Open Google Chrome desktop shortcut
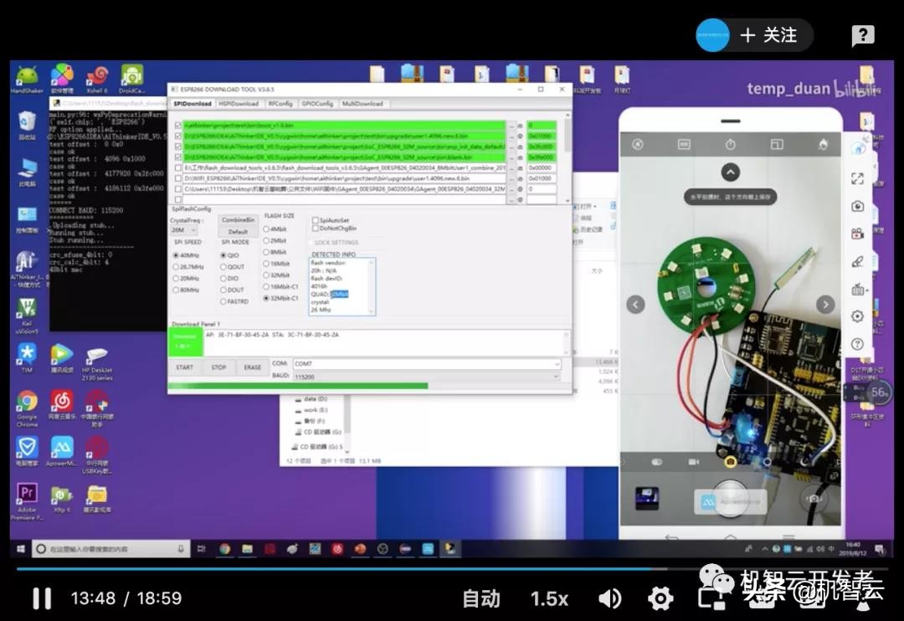This screenshot has width=904, height=621. click(x=27, y=402)
